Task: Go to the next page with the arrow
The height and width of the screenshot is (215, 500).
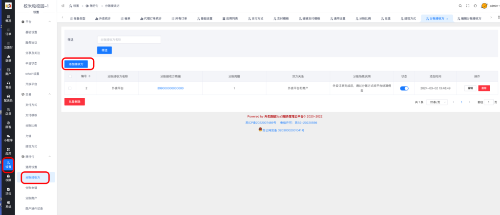Action: pos(469,102)
